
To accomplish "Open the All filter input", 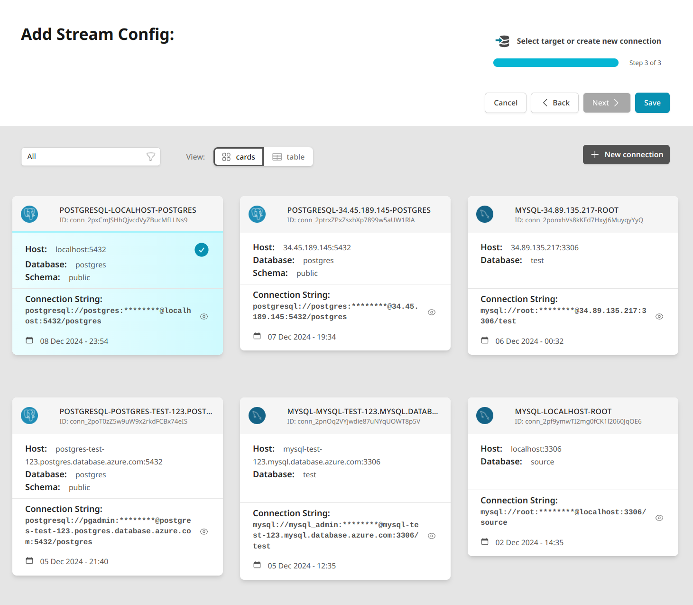I will pyautogui.click(x=91, y=157).
